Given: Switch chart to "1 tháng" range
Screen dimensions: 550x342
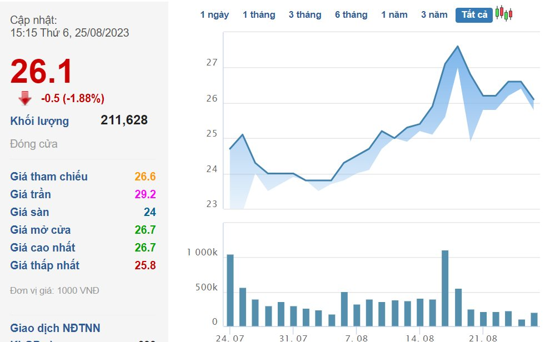Looking at the screenshot, I should pyautogui.click(x=259, y=15).
